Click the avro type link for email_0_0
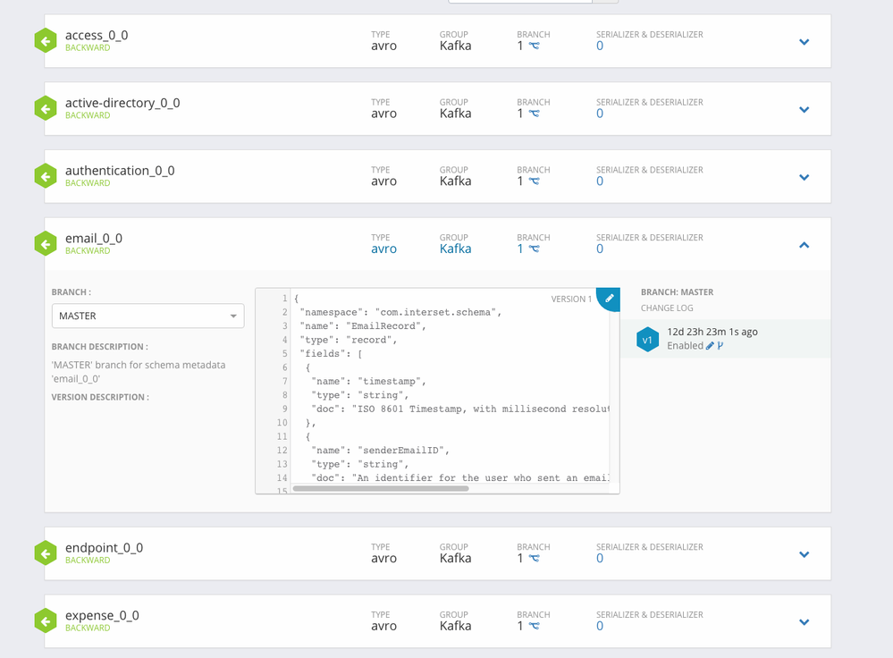Image resolution: width=893 pixels, height=658 pixels. (x=383, y=249)
